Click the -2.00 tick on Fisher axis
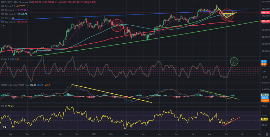This screenshot has width=270, height=137. 264,77
